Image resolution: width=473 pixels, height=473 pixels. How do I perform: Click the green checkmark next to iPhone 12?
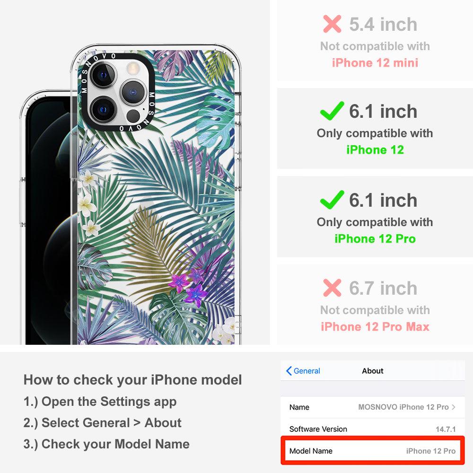[332, 111]
